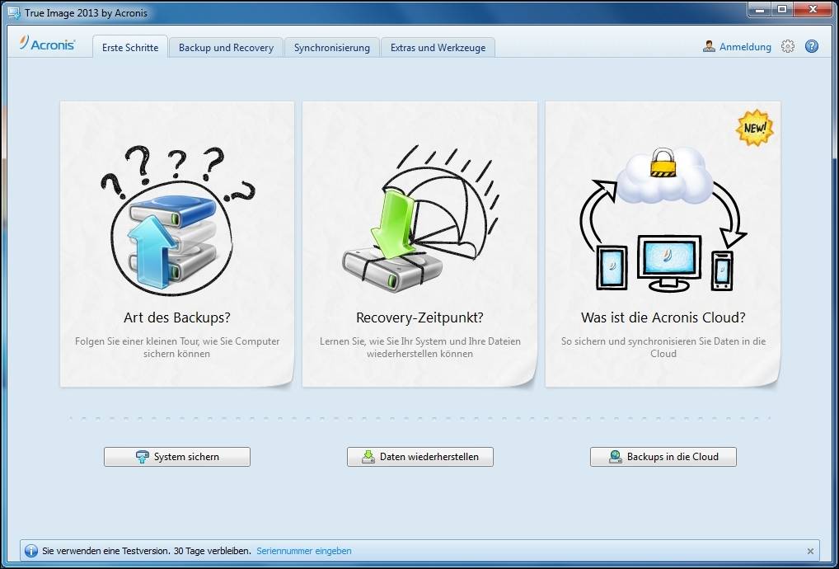Viewport: 839px width, 569px height.
Task: Open the Acronis Cloud info card
Action: [x=663, y=243]
